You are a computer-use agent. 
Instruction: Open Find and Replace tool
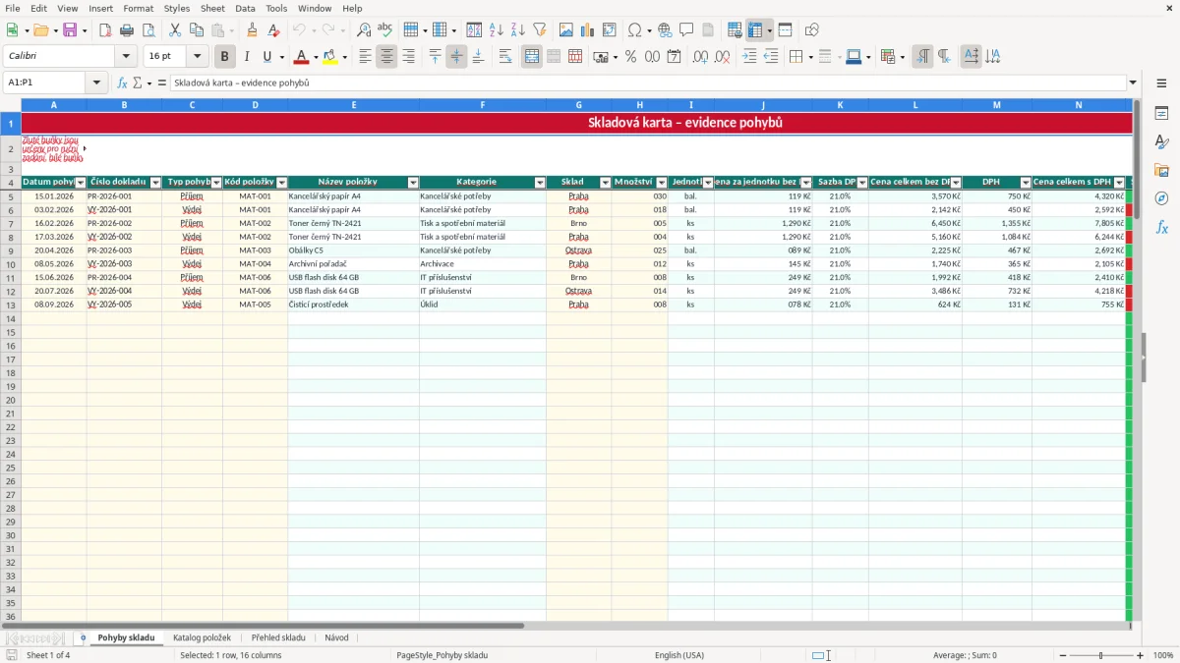(364, 30)
